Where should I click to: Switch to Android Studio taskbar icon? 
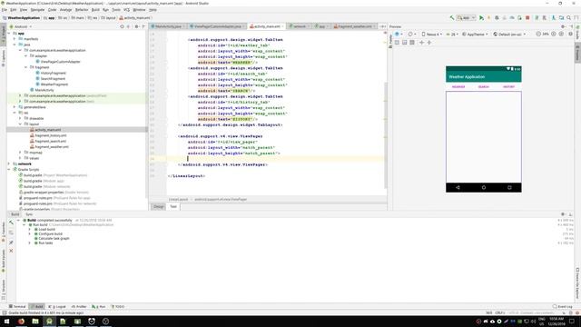[x=49, y=321]
